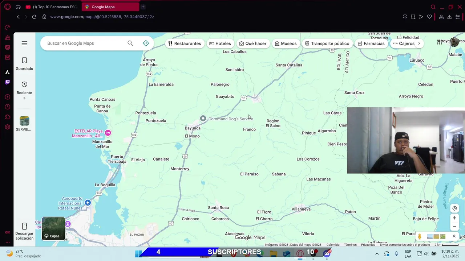The image size is (465, 261).
Task: Show hidden system tray icons
Action: (377, 254)
